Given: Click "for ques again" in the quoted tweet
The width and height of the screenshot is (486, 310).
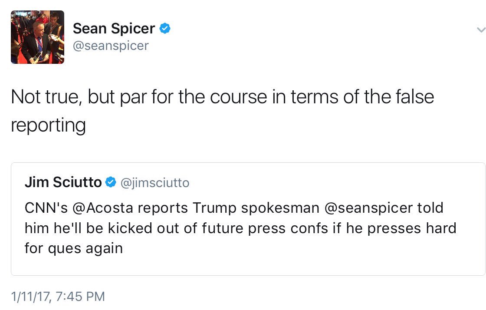Looking at the screenshot, I should pos(74,249).
